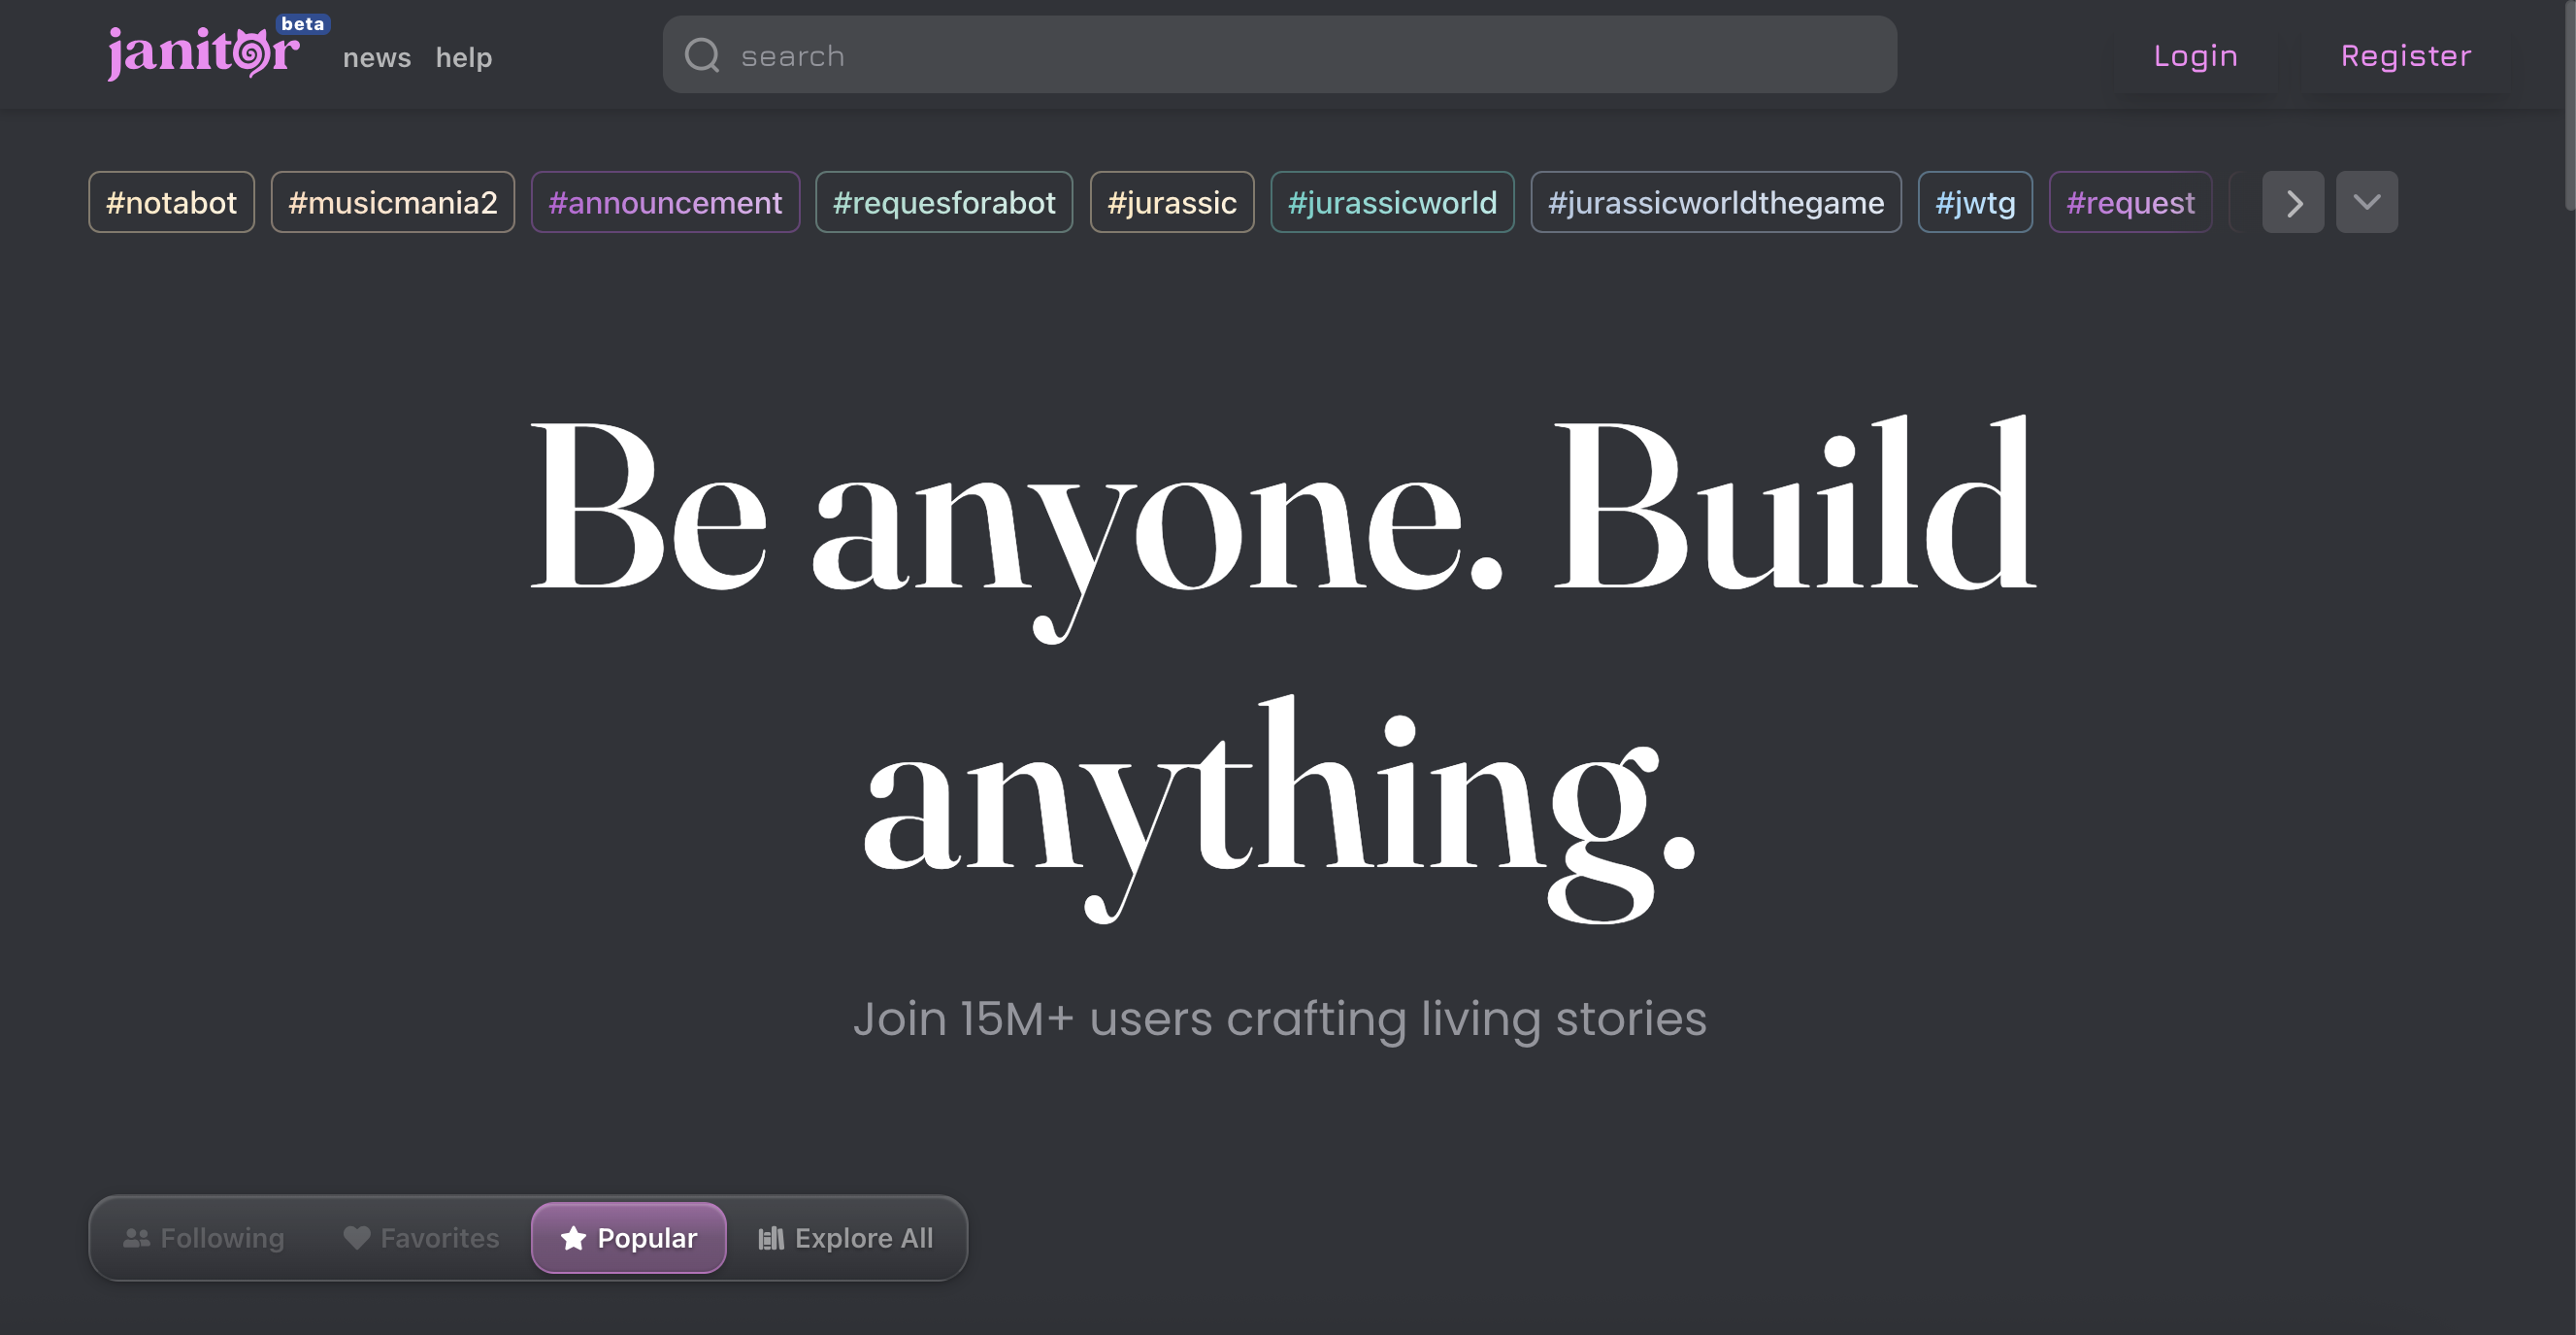Click the 'Join 15M+ users crafting living stories' text
This screenshot has height=1335, width=2576.
[1280, 1019]
